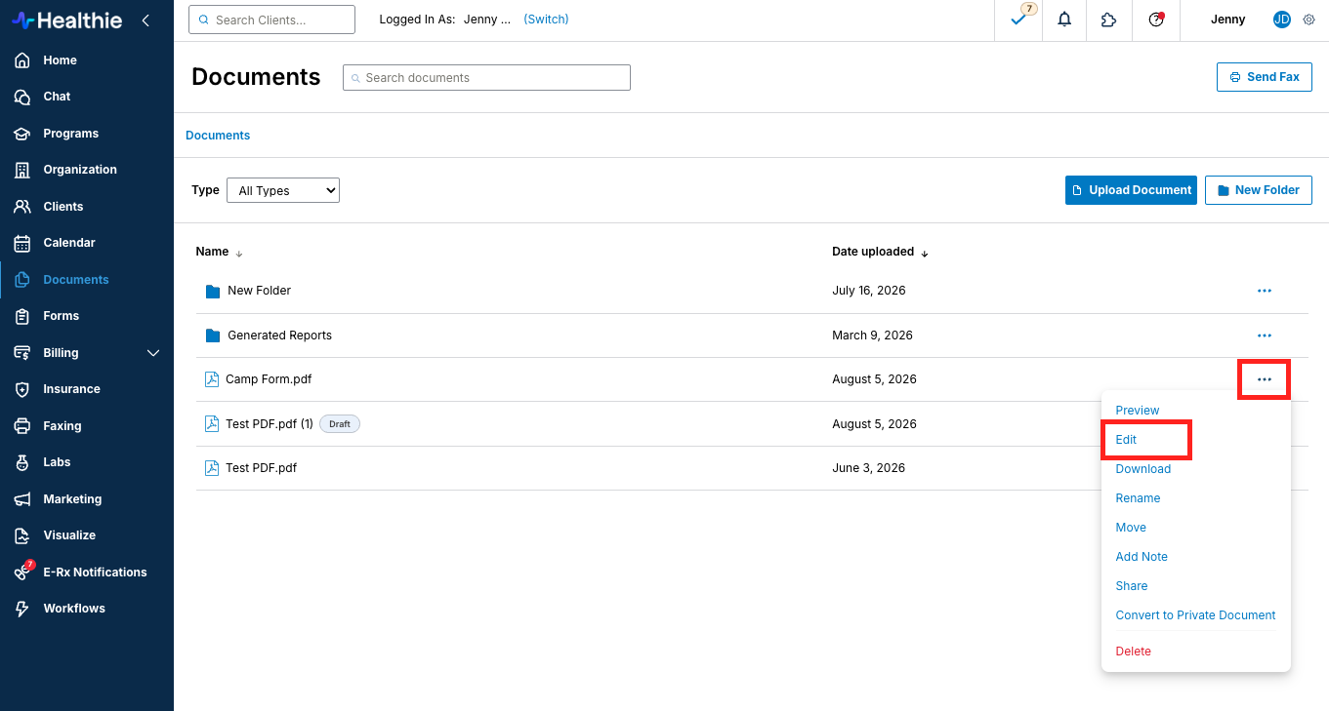1329x711 pixels.
Task: Choose Move from the context menu
Action: 1131,528
